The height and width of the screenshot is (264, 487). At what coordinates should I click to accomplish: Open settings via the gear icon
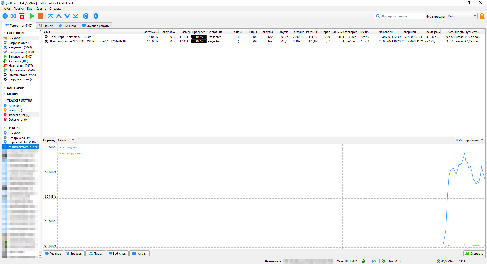(x=96, y=16)
